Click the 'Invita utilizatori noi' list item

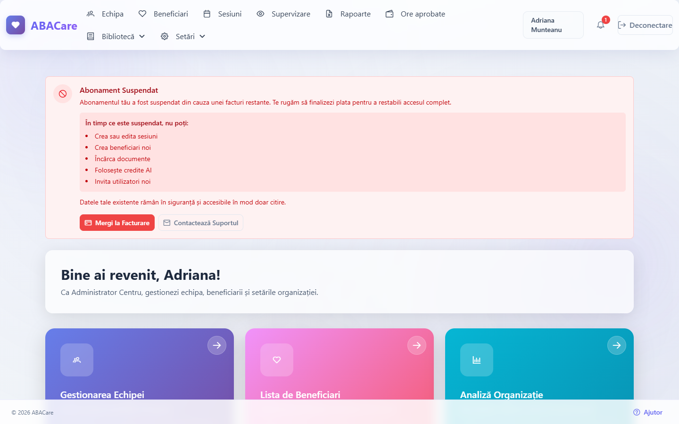pyautogui.click(x=123, y=181)
